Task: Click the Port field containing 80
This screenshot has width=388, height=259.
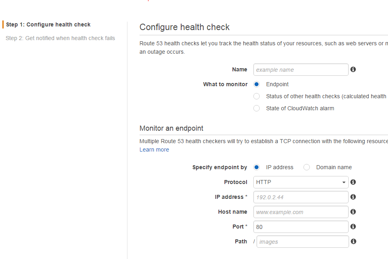Action: tap(301, 227)
